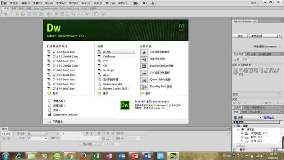Image resolution: width=284 pixels, height=160 pixels.
Task: Click the 页面属性 button in Properties
Action: pyautogui.click(x=89, y=144)
